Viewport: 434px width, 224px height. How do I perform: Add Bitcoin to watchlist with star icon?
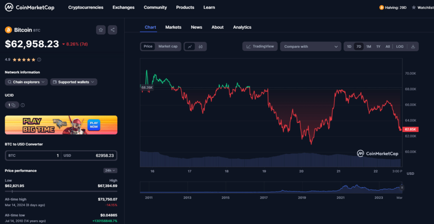click(x=101, y=30)
